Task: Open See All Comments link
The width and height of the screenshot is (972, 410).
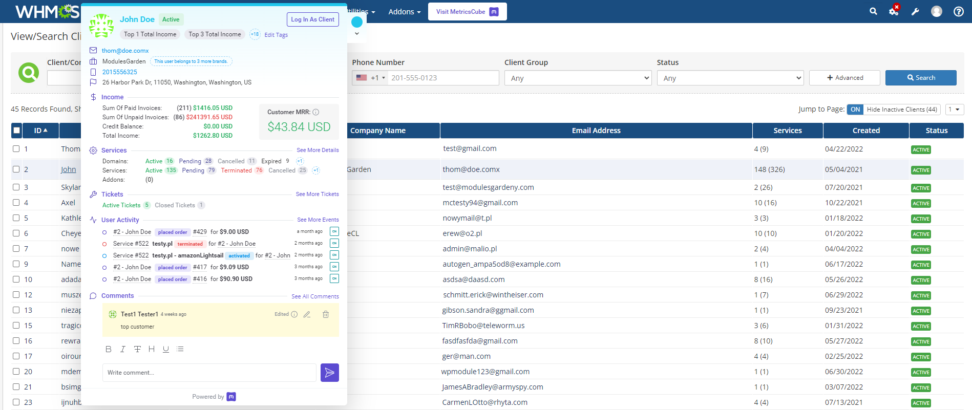Action: coord(315,296)
